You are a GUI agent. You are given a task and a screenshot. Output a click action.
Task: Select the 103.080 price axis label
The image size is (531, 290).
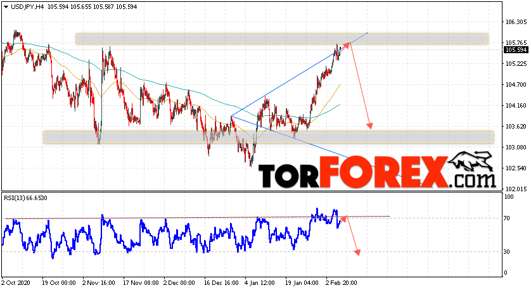click(x=516, y=148)
